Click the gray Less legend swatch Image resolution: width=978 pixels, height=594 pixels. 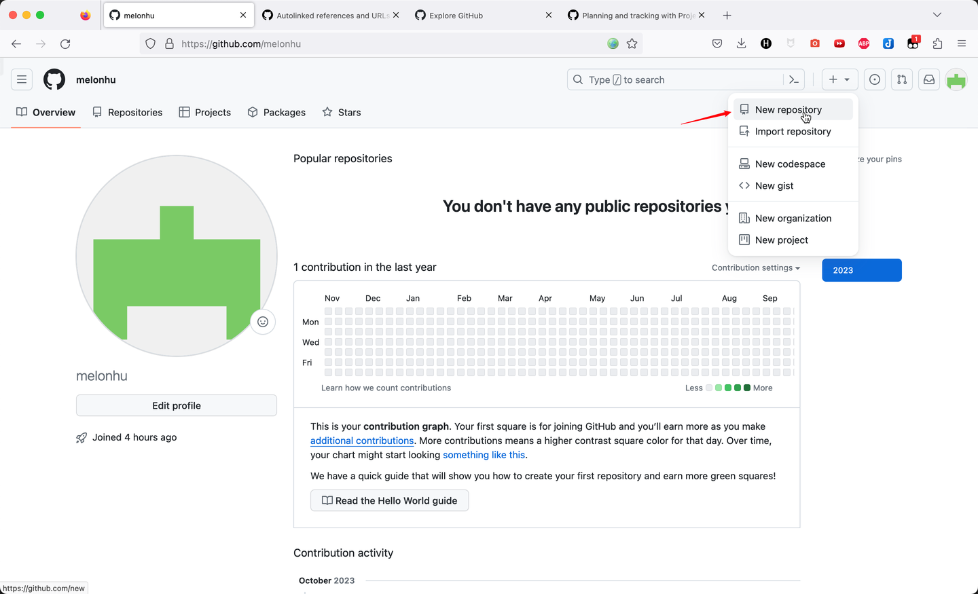[x=709, y=388]
